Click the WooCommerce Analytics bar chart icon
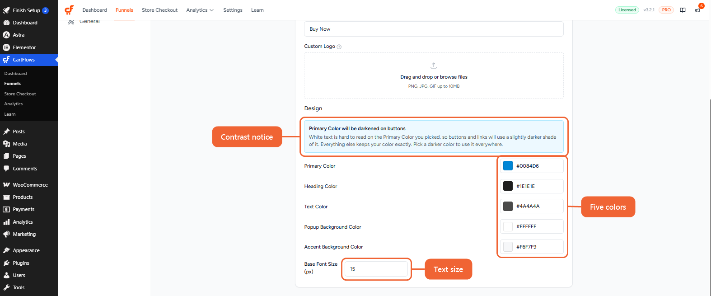Image resolution: width=711 pixels, height=296 pixels. tap(6, 222)
